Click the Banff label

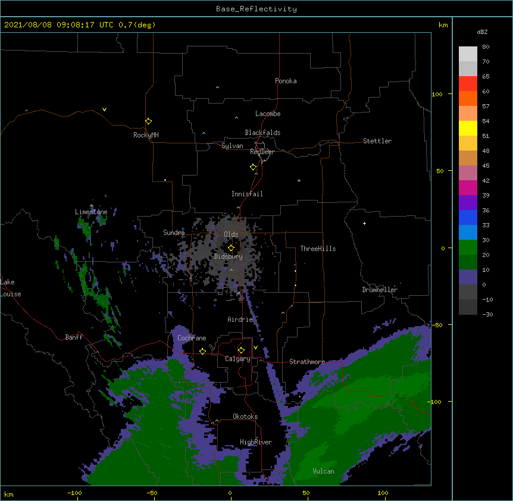(74, 337)
